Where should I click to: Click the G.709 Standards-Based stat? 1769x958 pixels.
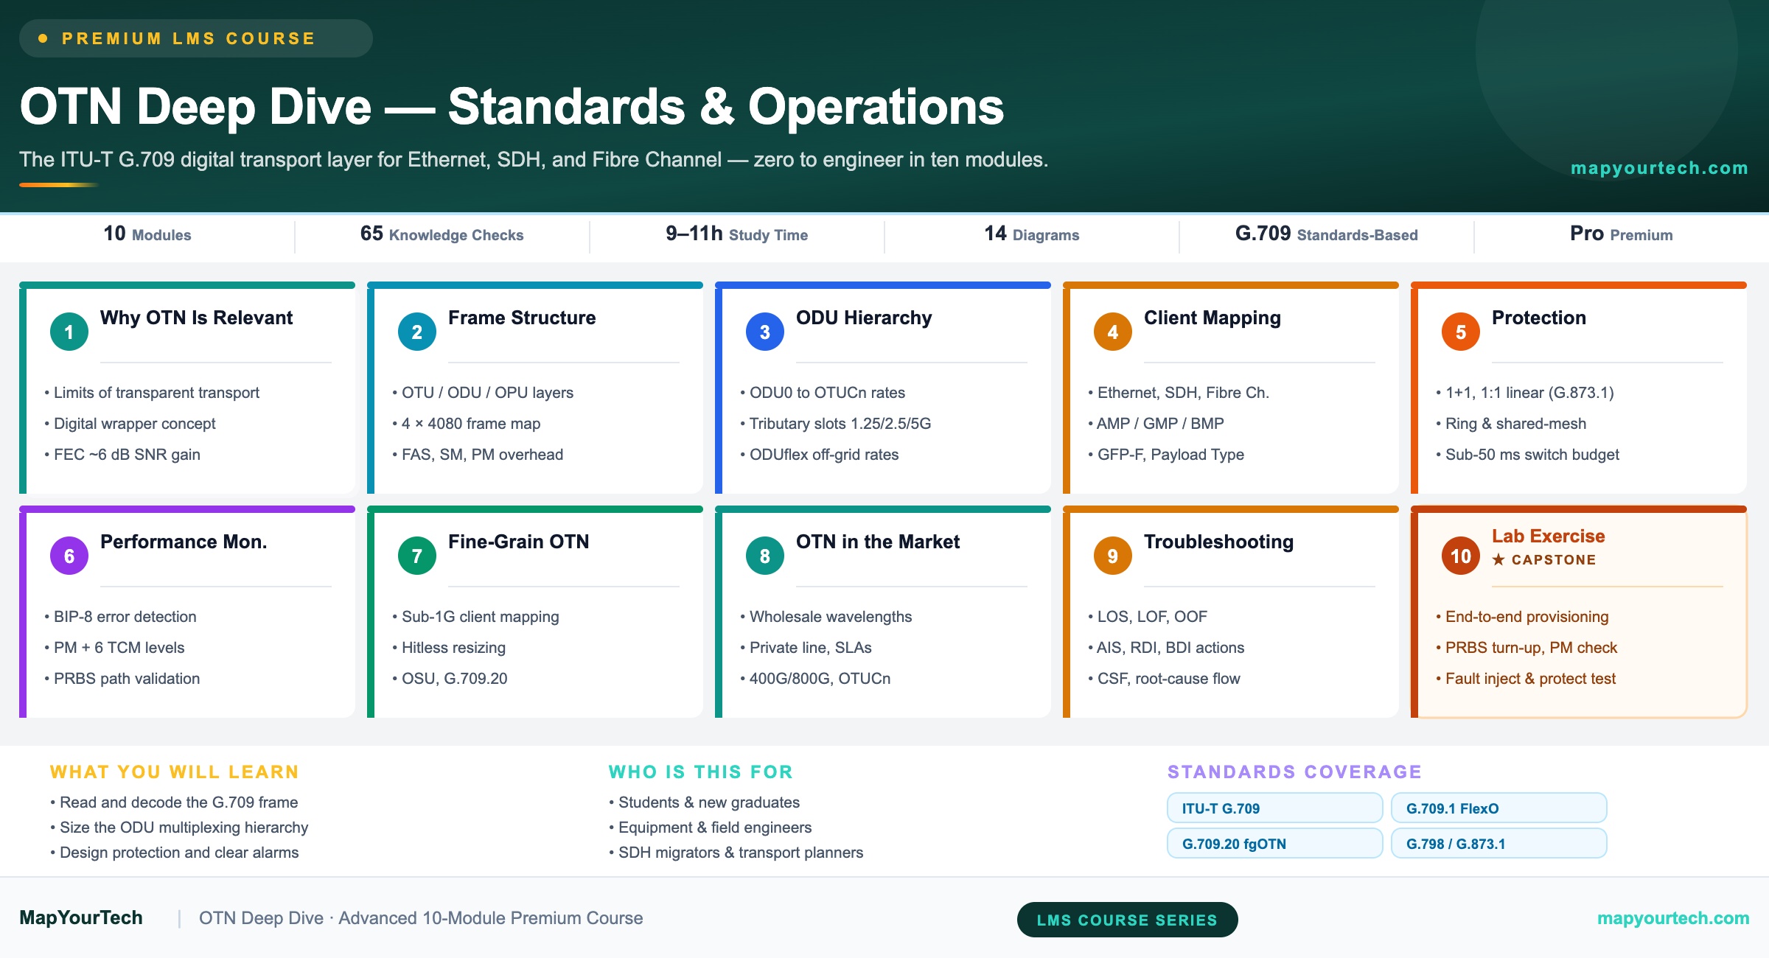[1326, 234]
